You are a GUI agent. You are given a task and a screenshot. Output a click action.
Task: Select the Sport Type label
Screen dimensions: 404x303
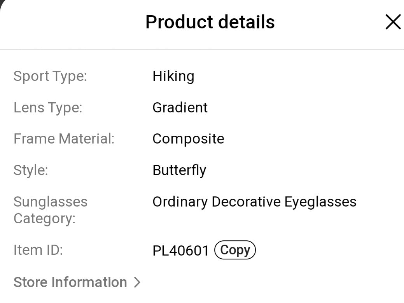pos(50,76)
